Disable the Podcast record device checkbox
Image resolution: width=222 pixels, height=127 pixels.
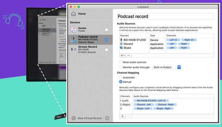(x=107, y=40)
